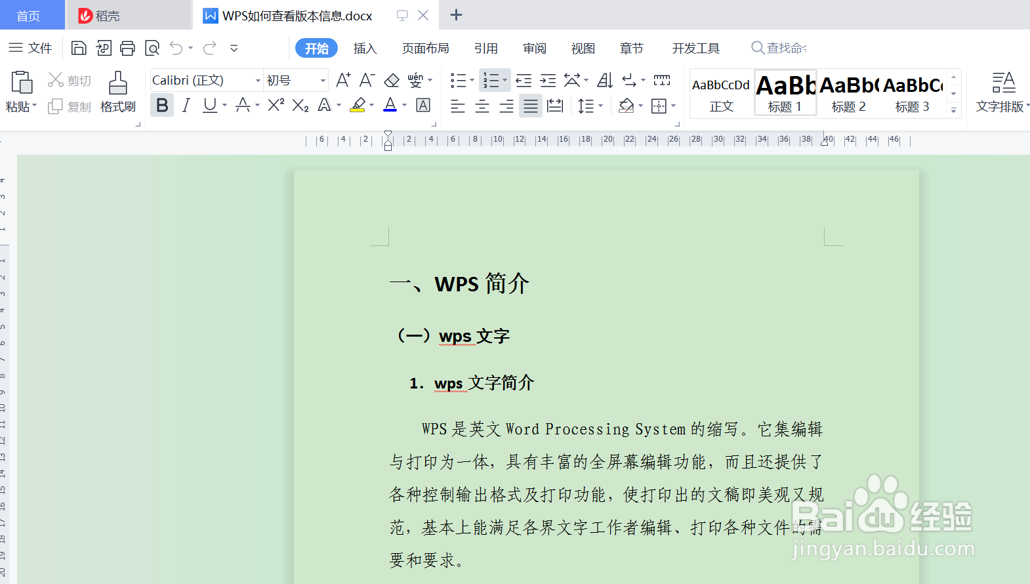Expand font color dropdown arrow
This screenshot has height=584, width=1030.
404,105
